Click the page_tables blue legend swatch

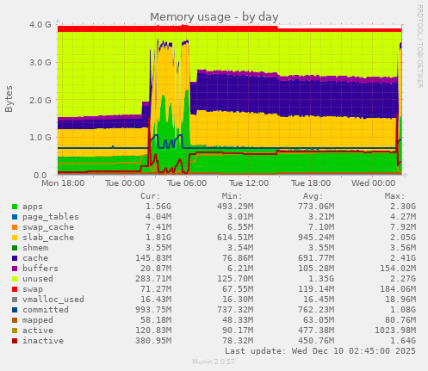15,217
